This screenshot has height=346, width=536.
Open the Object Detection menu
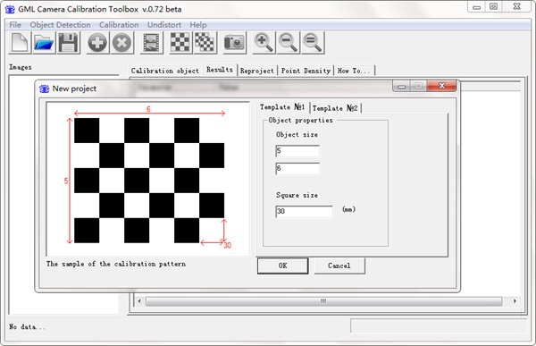click(60, 25)
